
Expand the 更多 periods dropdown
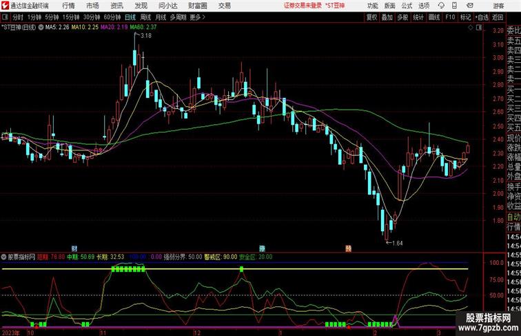[x=197, y=17]
